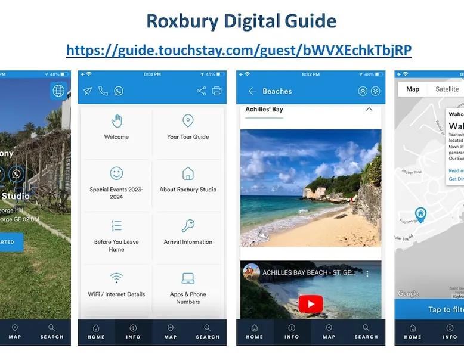
Task: Tap the Get Started button
Action: click(x=11, y=242)
